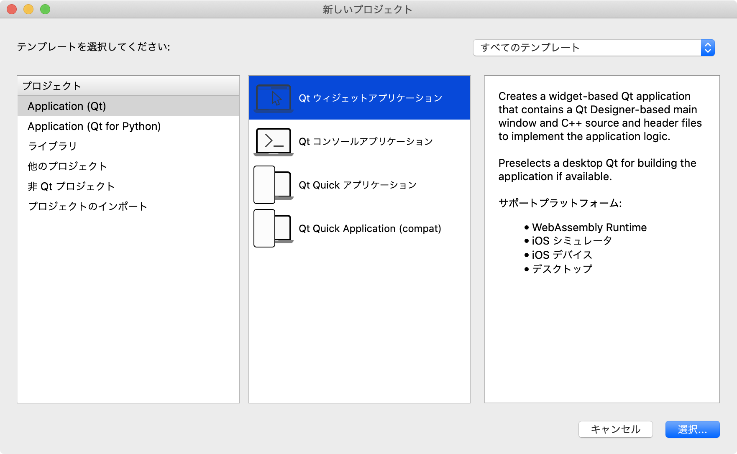Select Application (Qt) category
The height and width of the screenshot is (454, 737).
128,106
